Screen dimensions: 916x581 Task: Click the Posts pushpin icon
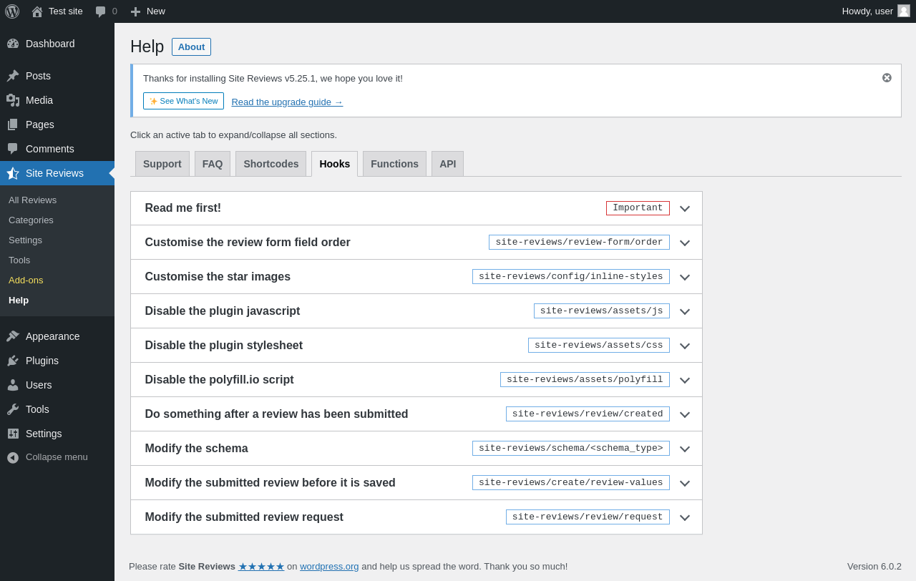pos(13,76)
